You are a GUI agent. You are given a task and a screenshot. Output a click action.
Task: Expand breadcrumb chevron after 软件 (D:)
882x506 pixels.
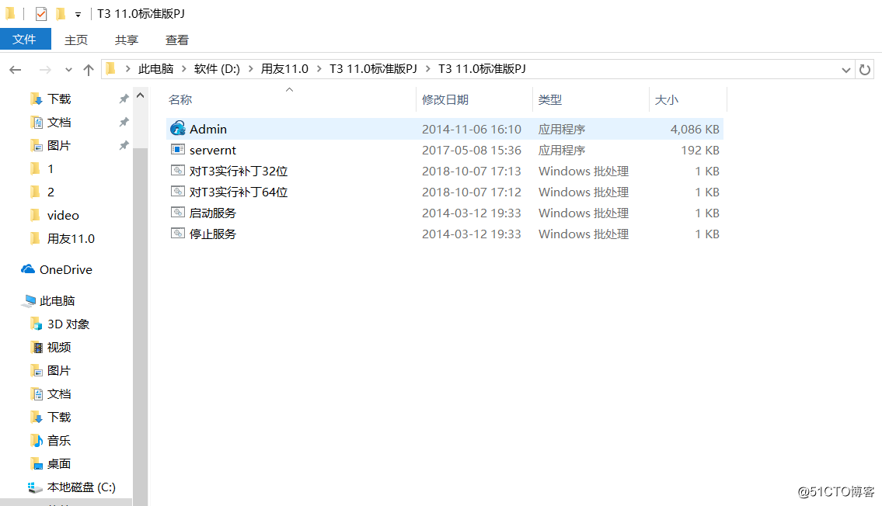click(x=251, y=68)
